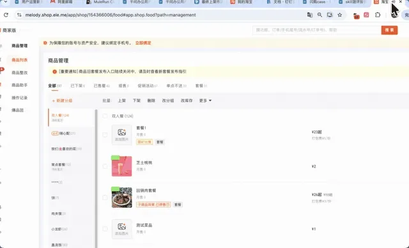Switch to the MuleRun browser tab
Screen dimensions: 409x248
[x=100, y=2]
